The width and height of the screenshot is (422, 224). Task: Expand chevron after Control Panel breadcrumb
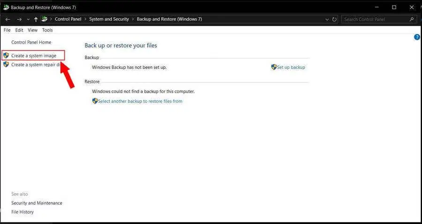[85, 19]
